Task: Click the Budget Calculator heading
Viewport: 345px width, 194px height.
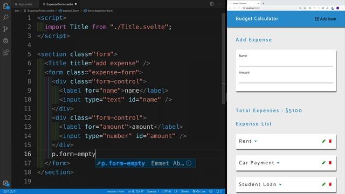Action: (x=257, y=19)
